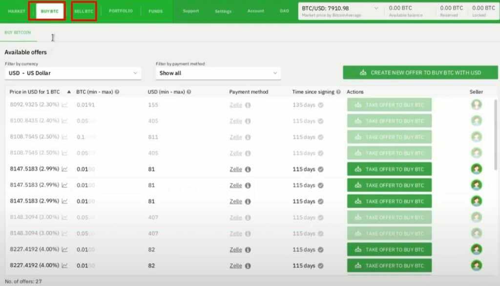Click the info icon next to the top Zelle method

[x=248, y=105]
